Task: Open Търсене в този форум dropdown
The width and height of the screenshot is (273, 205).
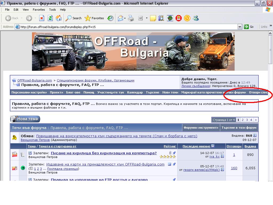Action: point(239,128)
